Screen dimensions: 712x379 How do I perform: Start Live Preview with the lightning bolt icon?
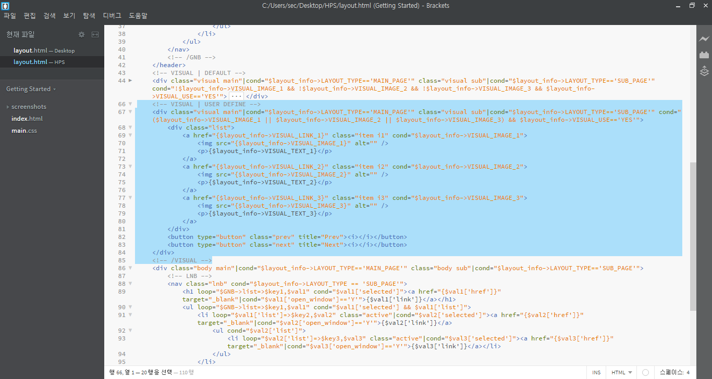[x=704, y=39]
